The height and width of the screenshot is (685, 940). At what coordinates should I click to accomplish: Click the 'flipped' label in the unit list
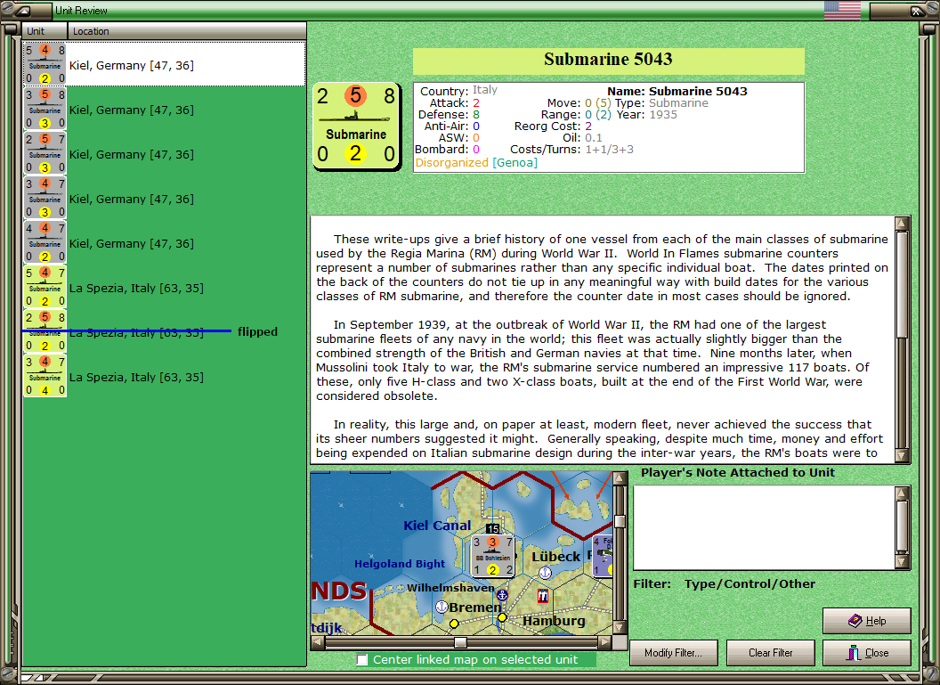click(x=258, y=331)
